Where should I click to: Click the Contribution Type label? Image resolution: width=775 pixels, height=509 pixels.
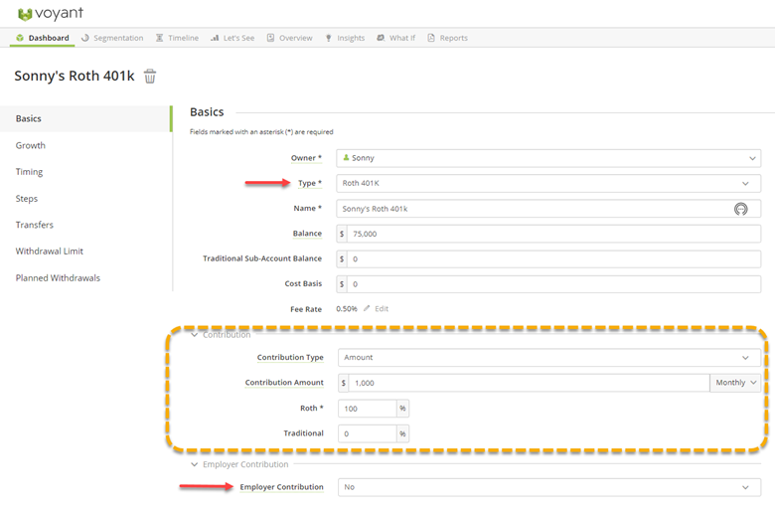[290, 357]
